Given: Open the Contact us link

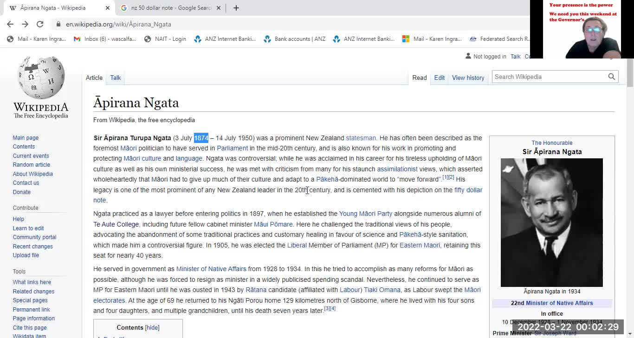Looking at the screenshot, I should [x=26, y=183].
